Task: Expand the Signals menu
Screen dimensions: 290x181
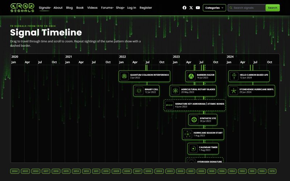Action: click(45, 8)
